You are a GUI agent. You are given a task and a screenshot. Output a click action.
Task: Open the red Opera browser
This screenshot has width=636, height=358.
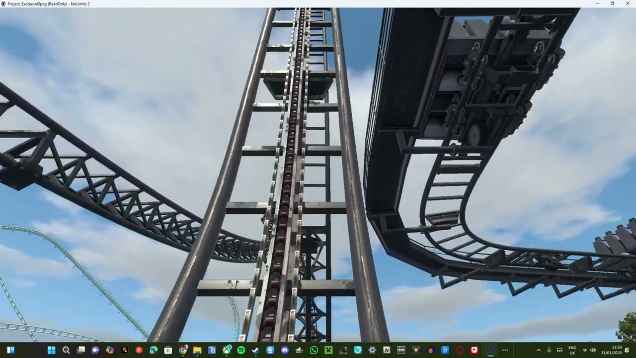[x=460, y=350]
